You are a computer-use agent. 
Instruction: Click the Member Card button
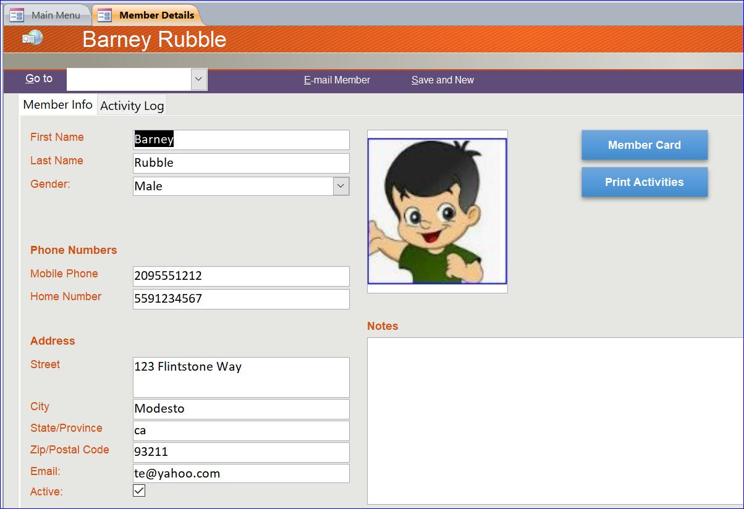tap(645, 145)
